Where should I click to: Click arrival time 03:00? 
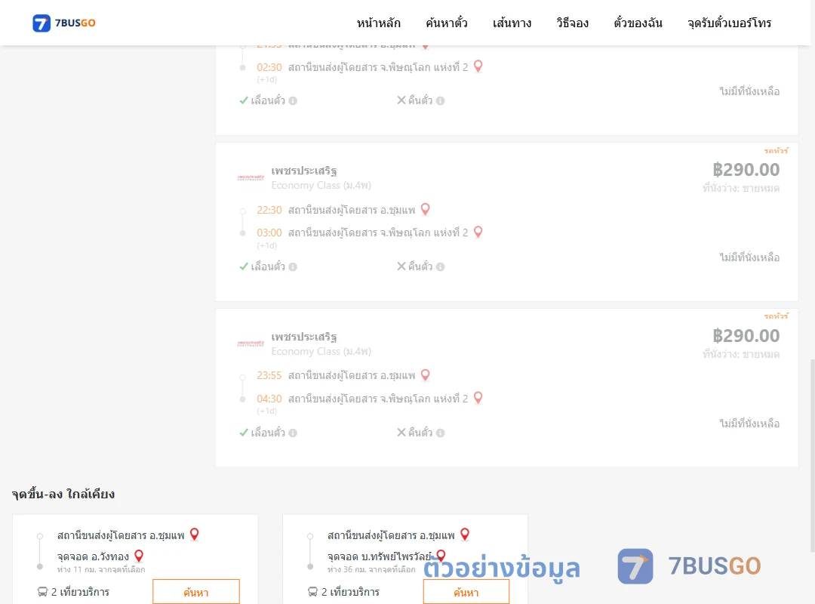pyautogui.click(x=269, y=233)
